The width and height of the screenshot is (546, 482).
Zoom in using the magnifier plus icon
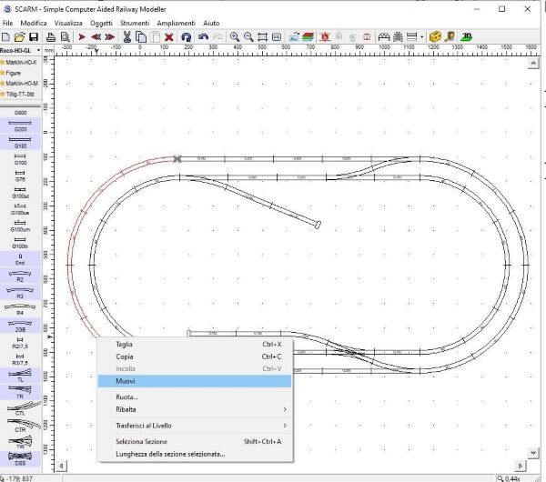(235, 37)
